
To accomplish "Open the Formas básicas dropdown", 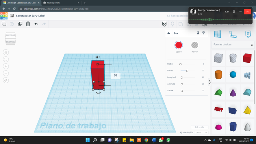I will (233, 45).
